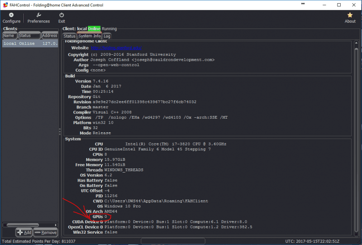Click the Threads value WINDOWS_THREADS

coord(124,170)
